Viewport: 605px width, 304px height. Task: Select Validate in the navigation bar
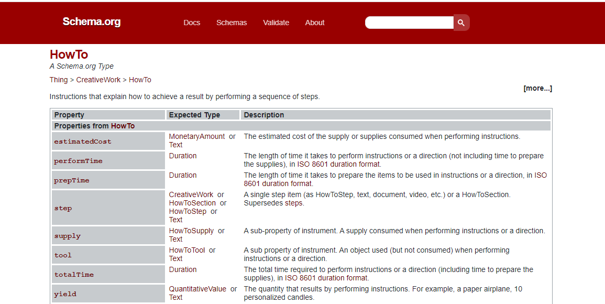point(276,23)
